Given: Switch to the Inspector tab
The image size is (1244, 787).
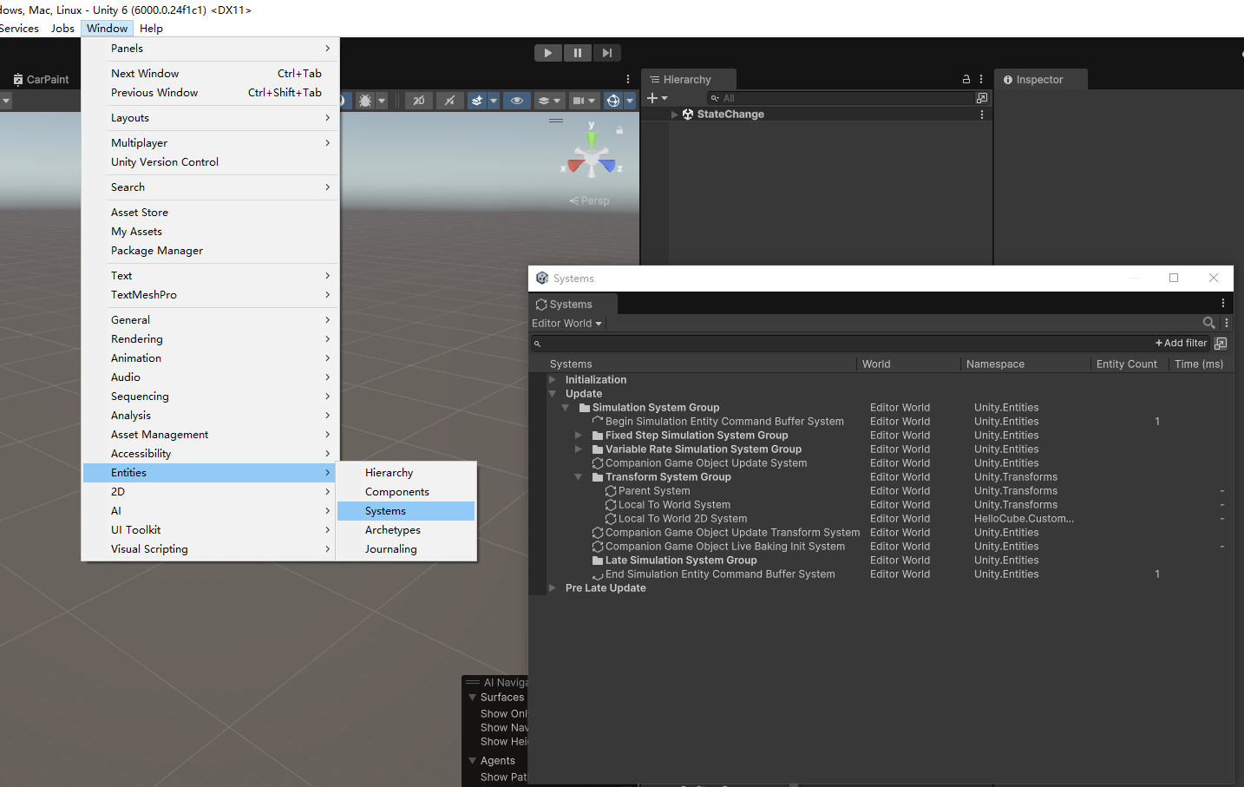Looking at the screenshot, I should (x=1040, y=79).
